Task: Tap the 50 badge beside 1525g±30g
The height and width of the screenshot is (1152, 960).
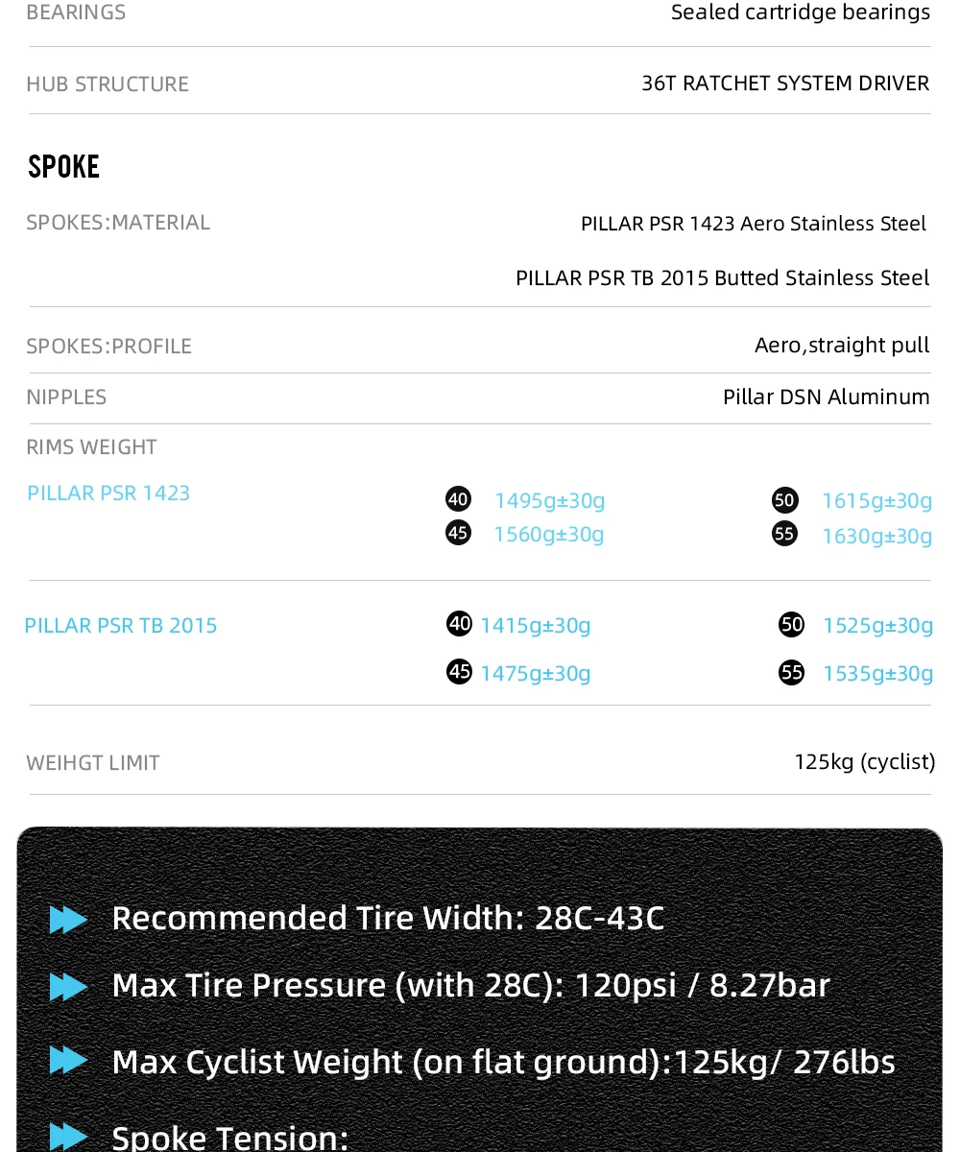Action: click(791, 625)
